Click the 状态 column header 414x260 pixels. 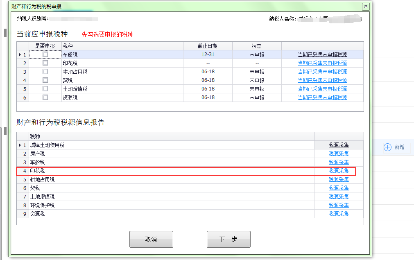[x=257, y=46]
